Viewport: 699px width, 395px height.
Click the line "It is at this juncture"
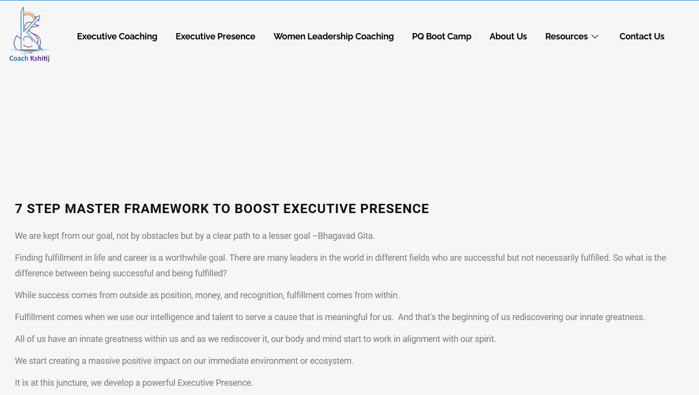point(134,383)
